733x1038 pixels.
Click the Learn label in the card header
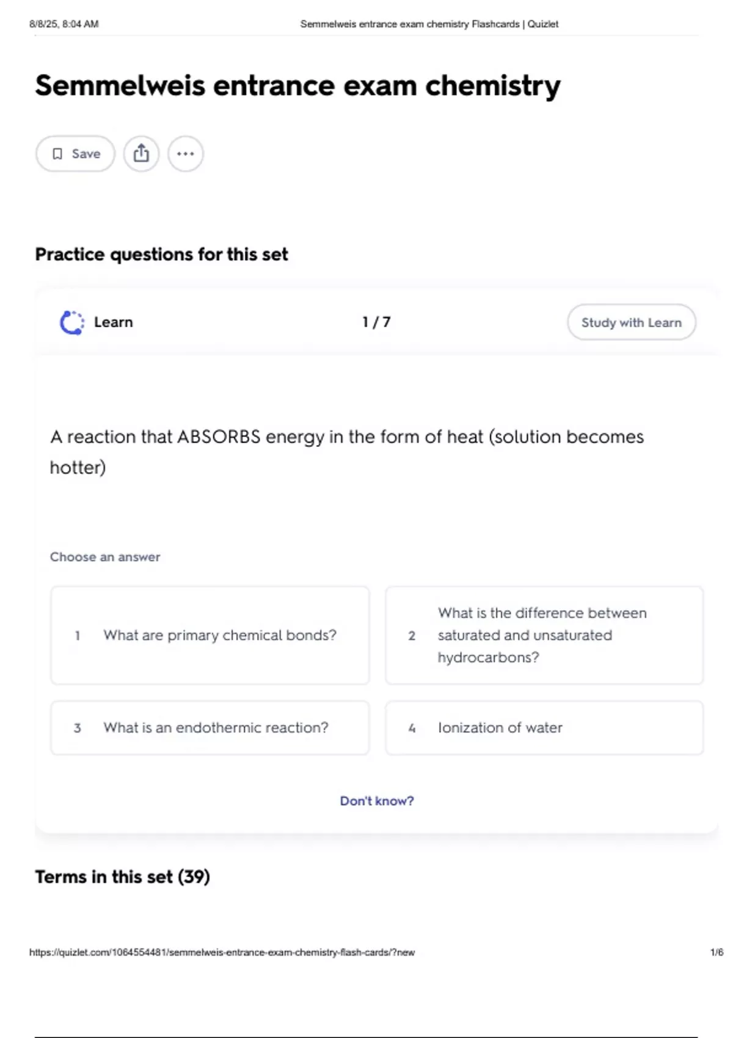[114, 322]
